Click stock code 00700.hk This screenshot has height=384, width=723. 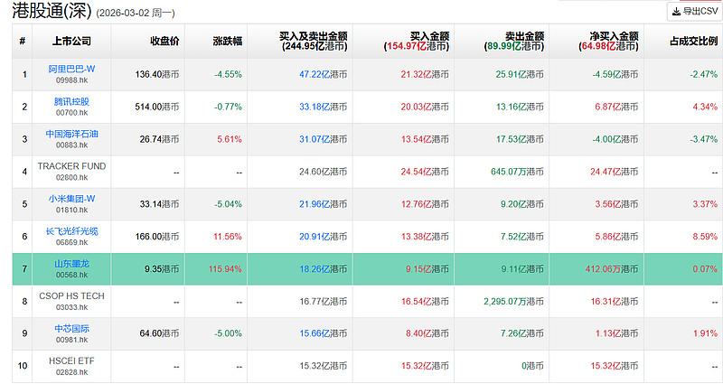point(71,112)
